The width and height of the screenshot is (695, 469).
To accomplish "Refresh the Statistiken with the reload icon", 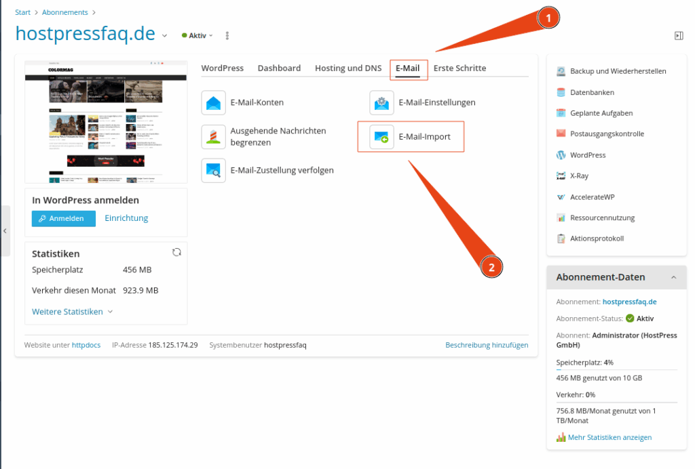I will pyautogui.click(x=176, y=252).
